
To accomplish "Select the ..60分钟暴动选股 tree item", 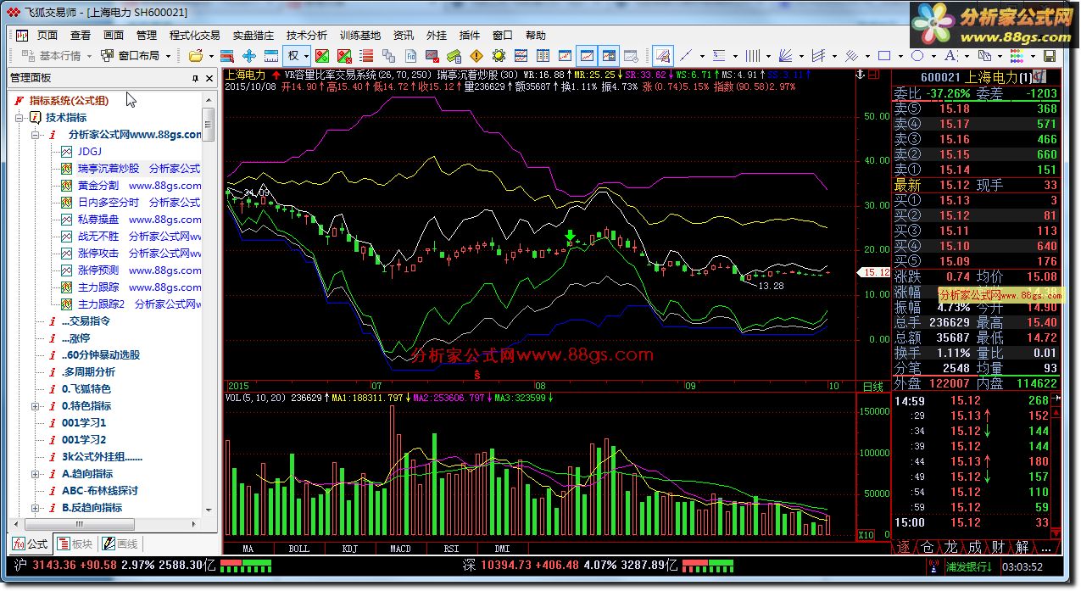I will click(x=101, y=355).
